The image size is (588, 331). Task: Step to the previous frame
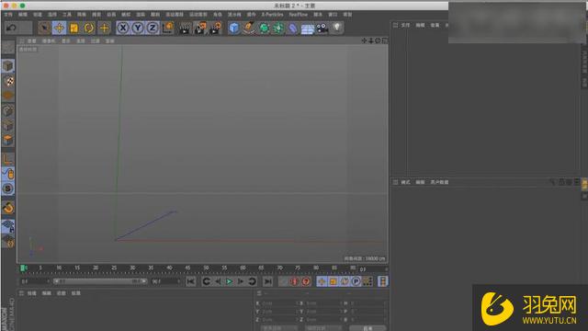[218, 281]
